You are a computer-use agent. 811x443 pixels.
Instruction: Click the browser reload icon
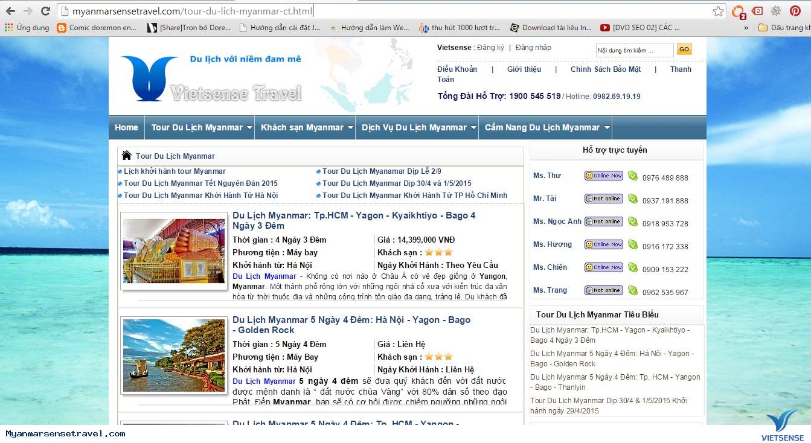[x=45, y=10]
